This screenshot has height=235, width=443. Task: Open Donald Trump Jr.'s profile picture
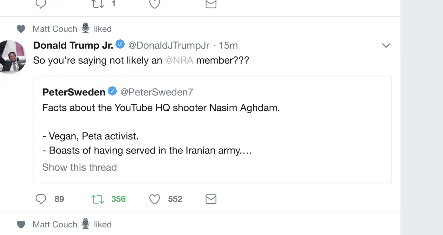tap(12, 57)
